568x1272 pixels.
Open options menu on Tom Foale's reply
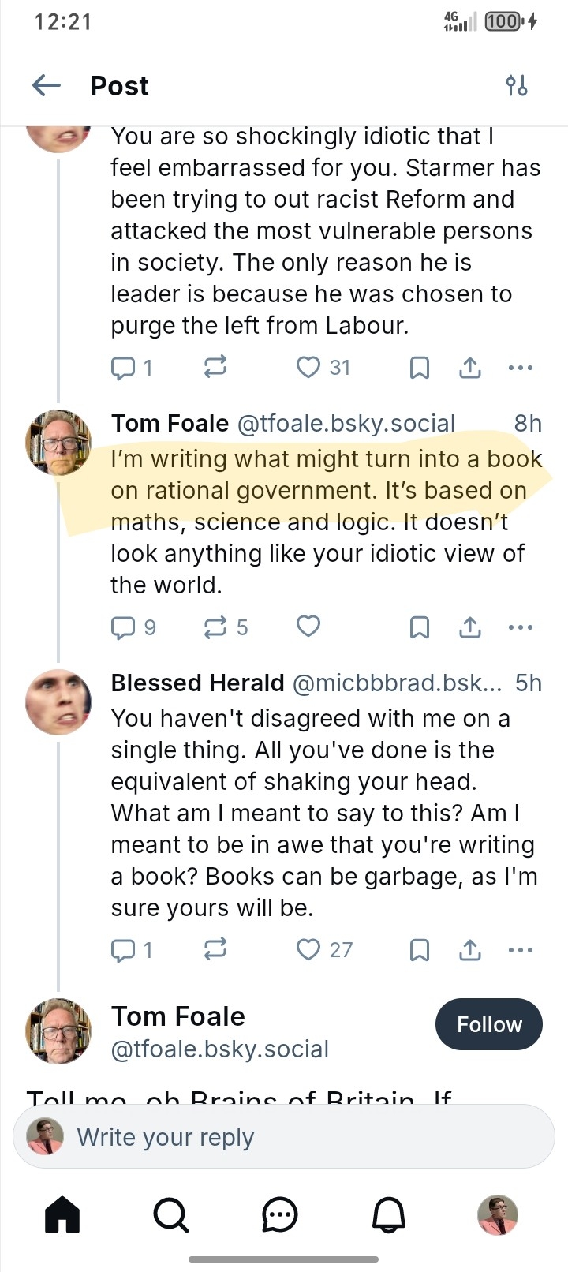[521, 627]
